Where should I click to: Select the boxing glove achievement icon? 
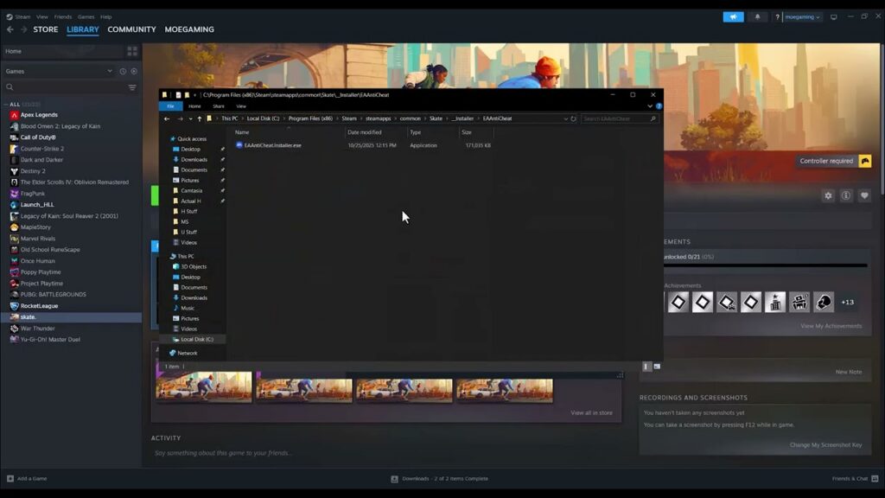coord(824,302)
